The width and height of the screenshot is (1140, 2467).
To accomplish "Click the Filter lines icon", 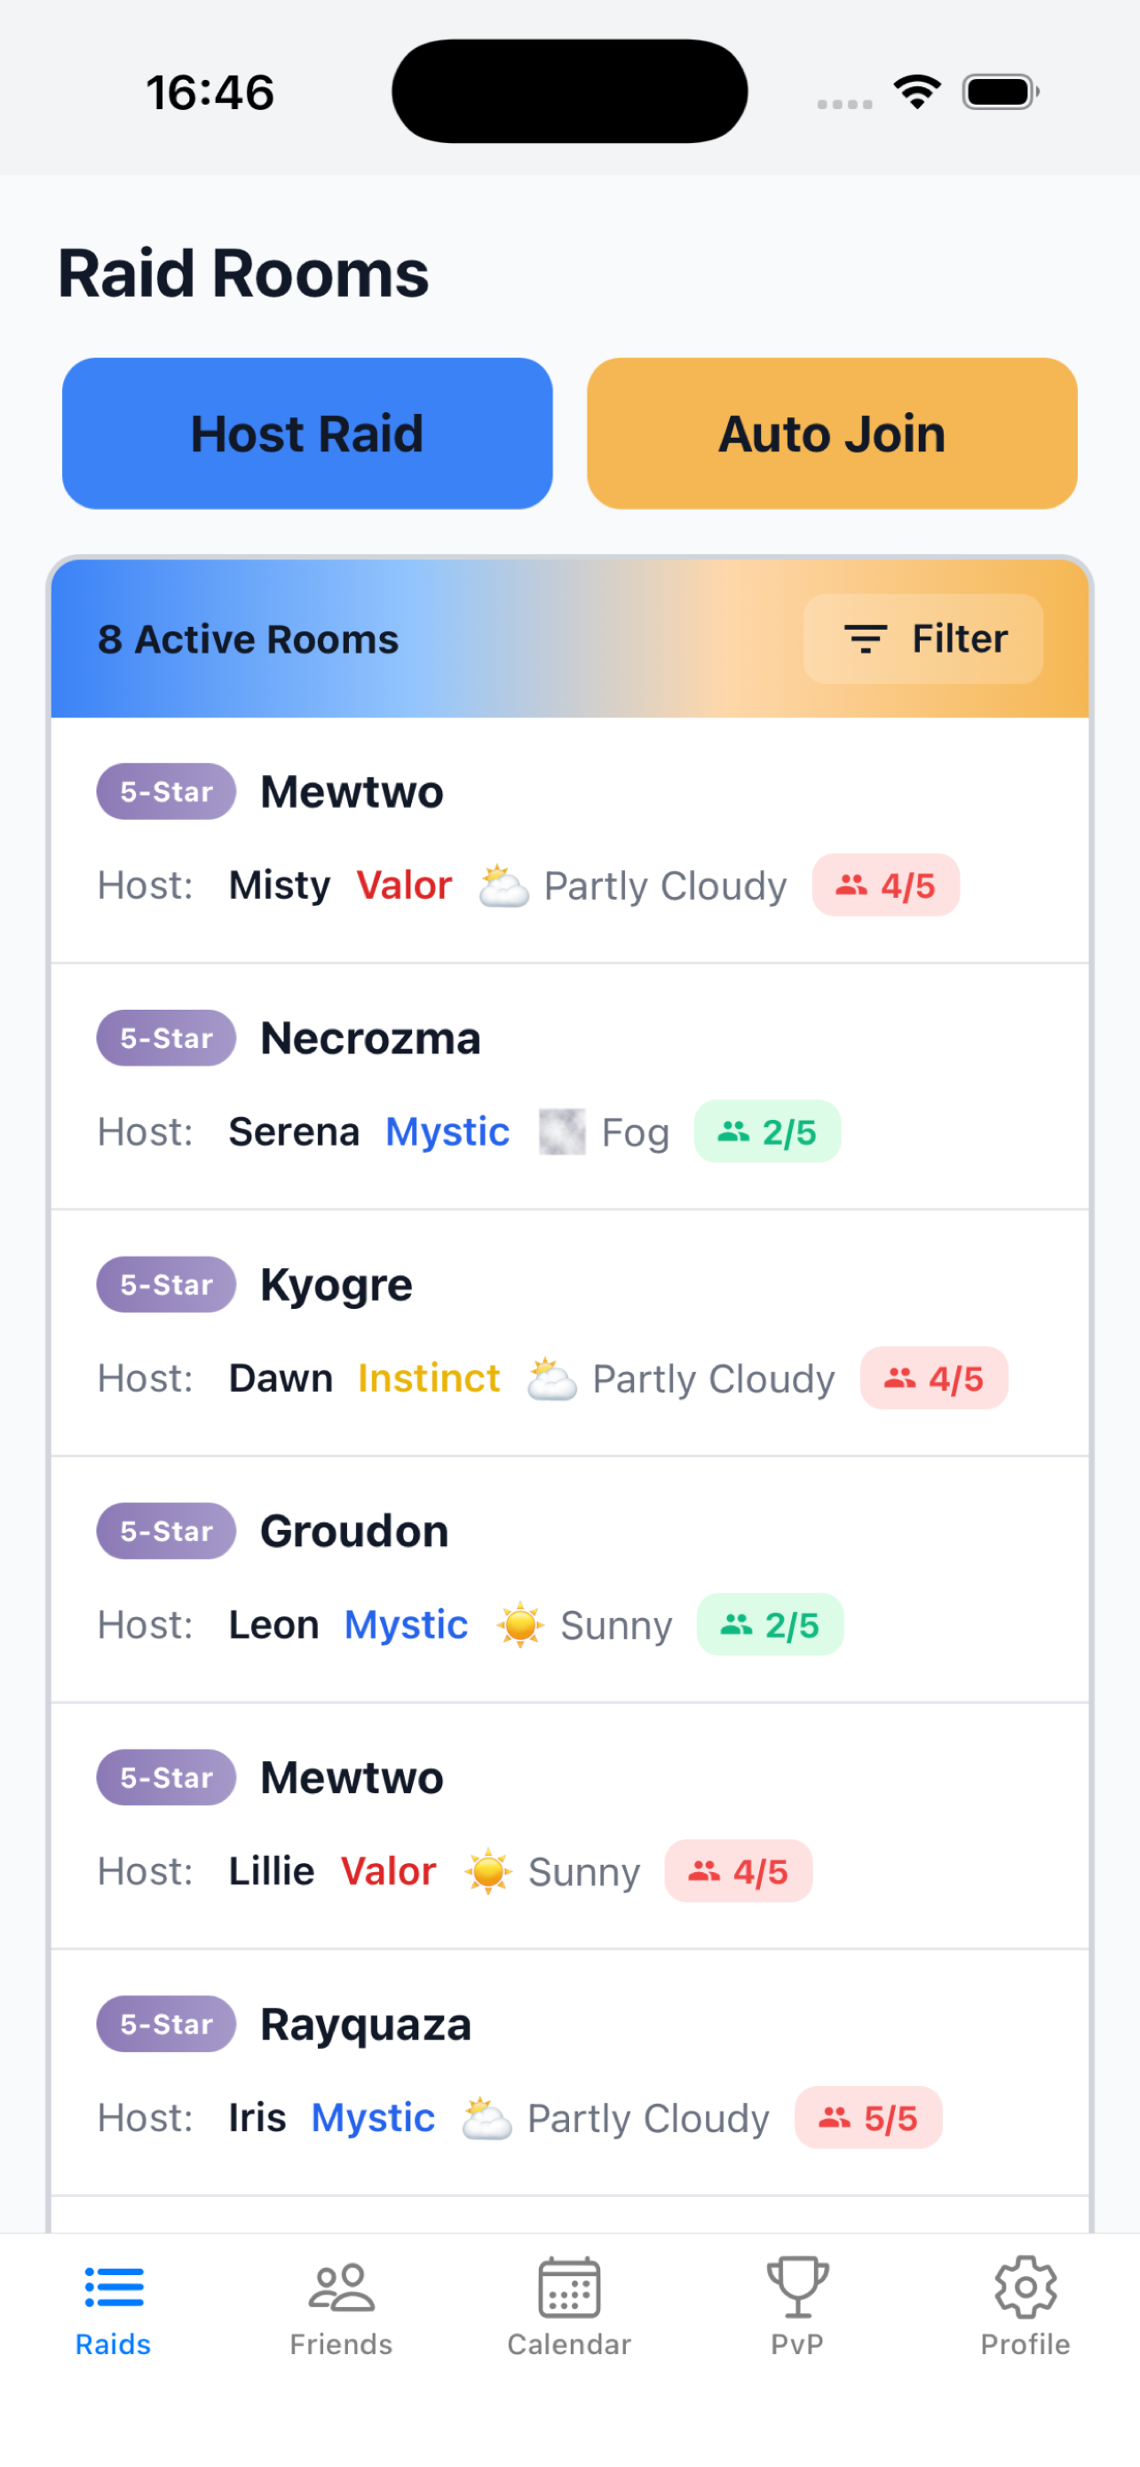I will tap(866, 639).
